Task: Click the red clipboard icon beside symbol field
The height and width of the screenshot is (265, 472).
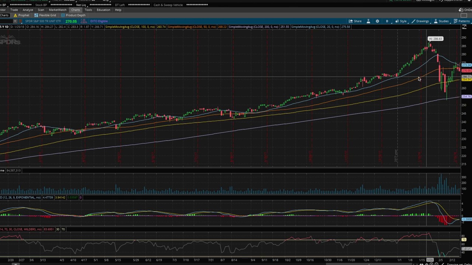Action: (21, 21)
